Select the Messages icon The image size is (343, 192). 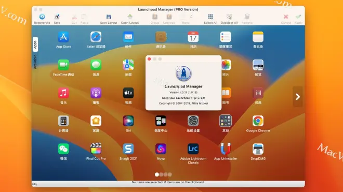coord(96,65)
